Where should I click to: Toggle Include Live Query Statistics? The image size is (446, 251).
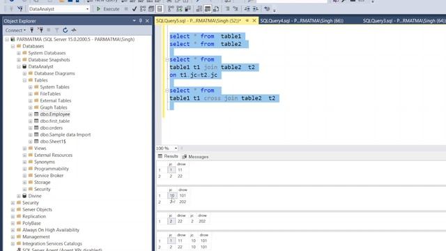[x=179, y=9]
